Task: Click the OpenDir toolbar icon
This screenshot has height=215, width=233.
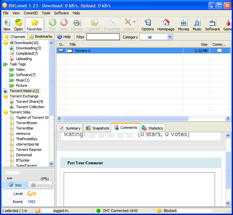Action: click(x=94, y=25)
